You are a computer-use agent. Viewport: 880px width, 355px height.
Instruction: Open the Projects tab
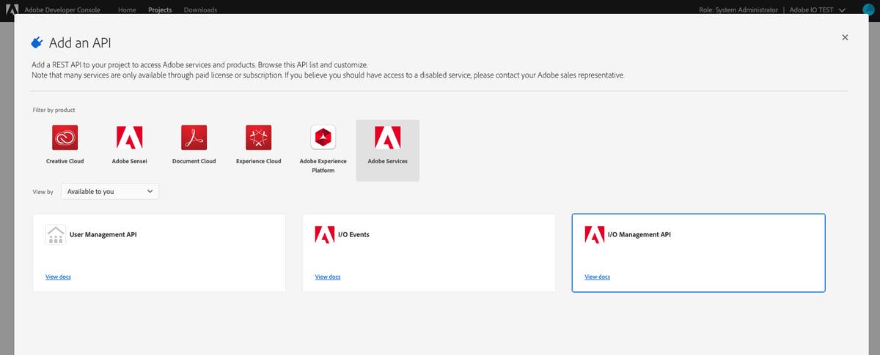[160, 10]
